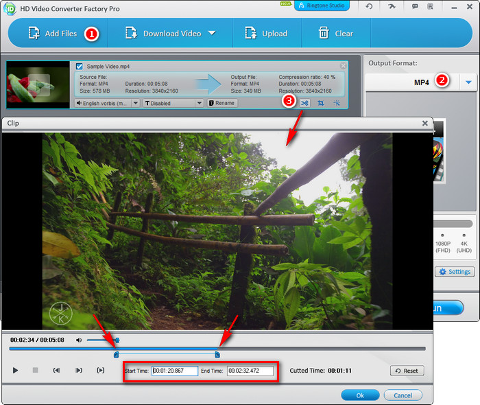Remove Sample Video.mp4 with its X icon

point(343,66)
